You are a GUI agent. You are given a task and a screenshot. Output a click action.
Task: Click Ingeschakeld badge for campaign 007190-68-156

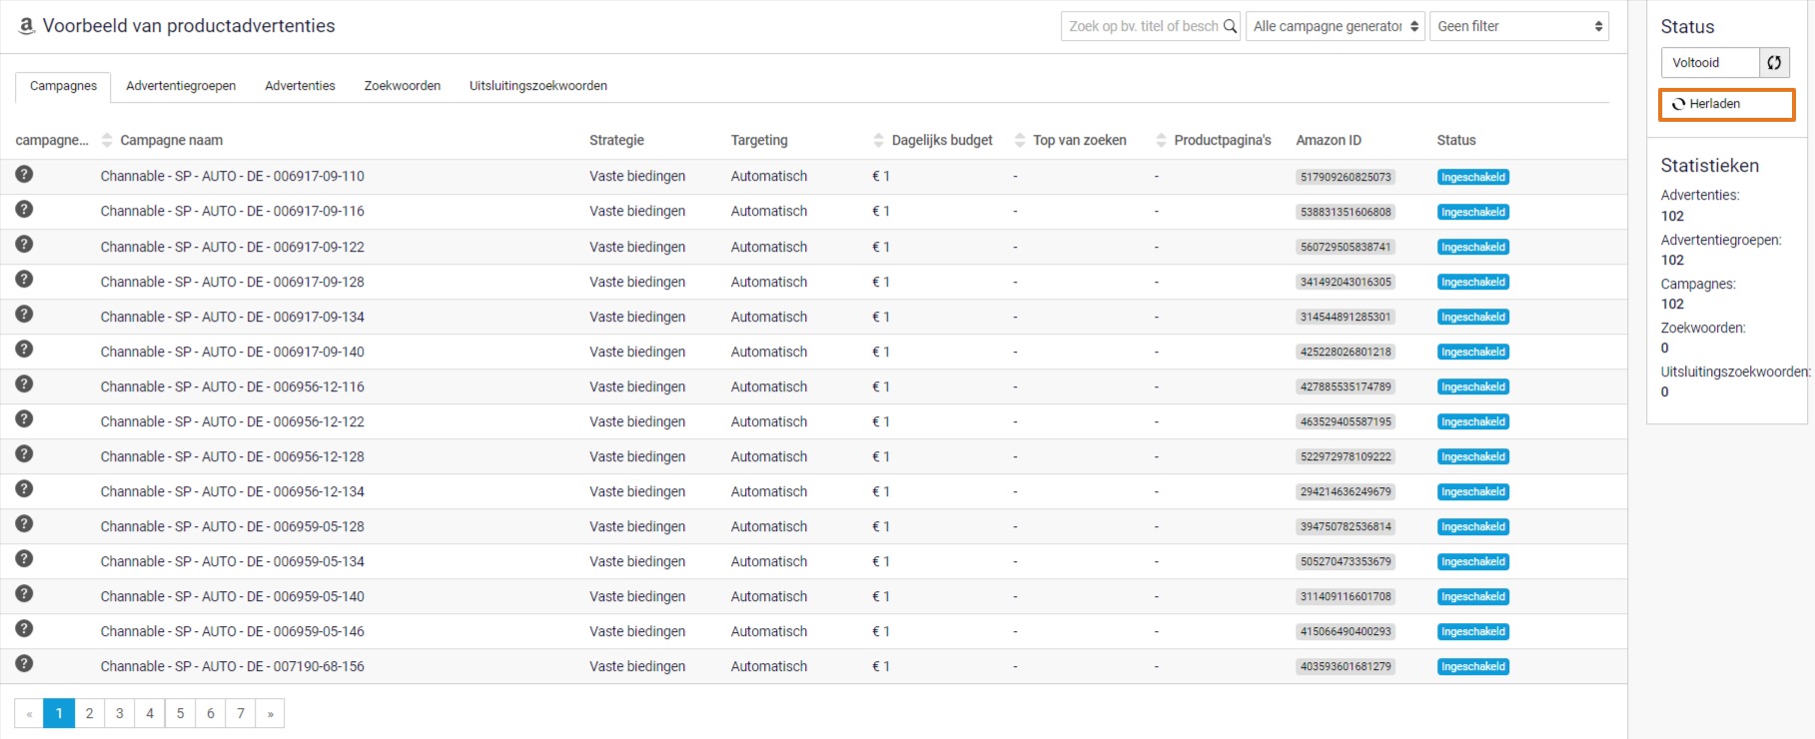[x=1472, y=666]
